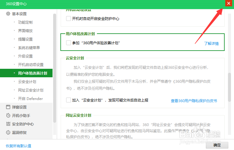
Task: Click the clock icon beside 开机小助手
Action: [8, 115]
